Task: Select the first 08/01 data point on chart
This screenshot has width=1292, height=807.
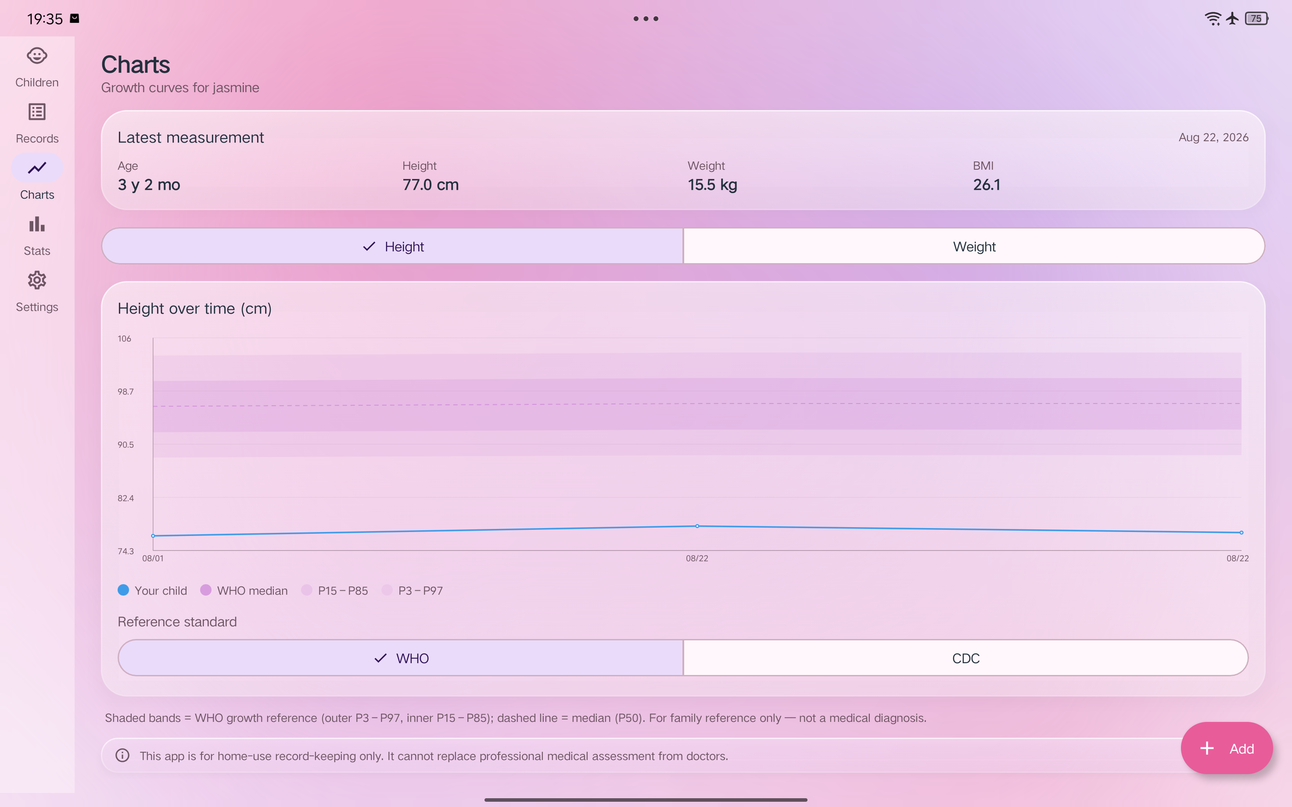Action: tap(153, 536)
